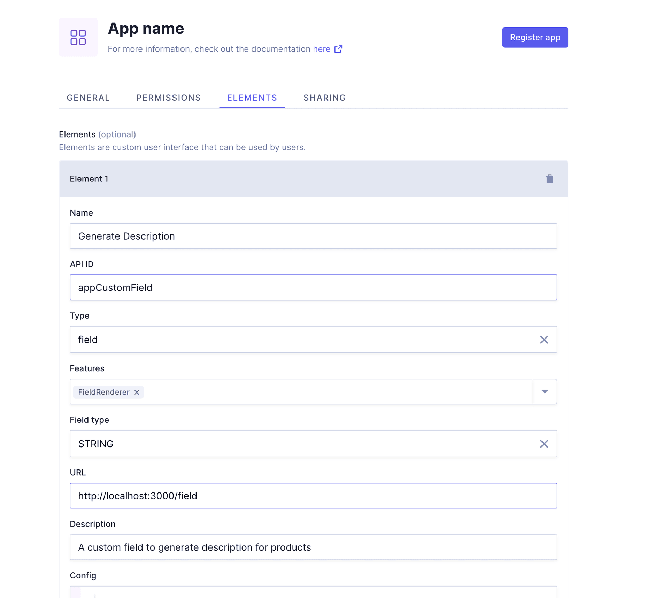The width and height of the screenshot is (669, 598).
Task: Open the Type dropdown selector
Action: [x=314, y=340]
